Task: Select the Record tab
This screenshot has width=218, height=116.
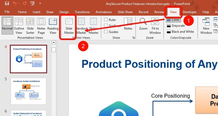Action: 143,12
